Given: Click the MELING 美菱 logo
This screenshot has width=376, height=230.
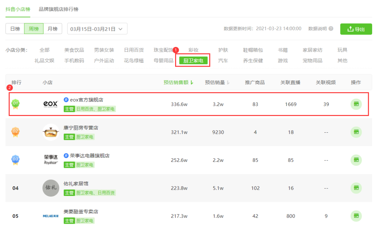Looking at the screenshot, I should 50,216.
